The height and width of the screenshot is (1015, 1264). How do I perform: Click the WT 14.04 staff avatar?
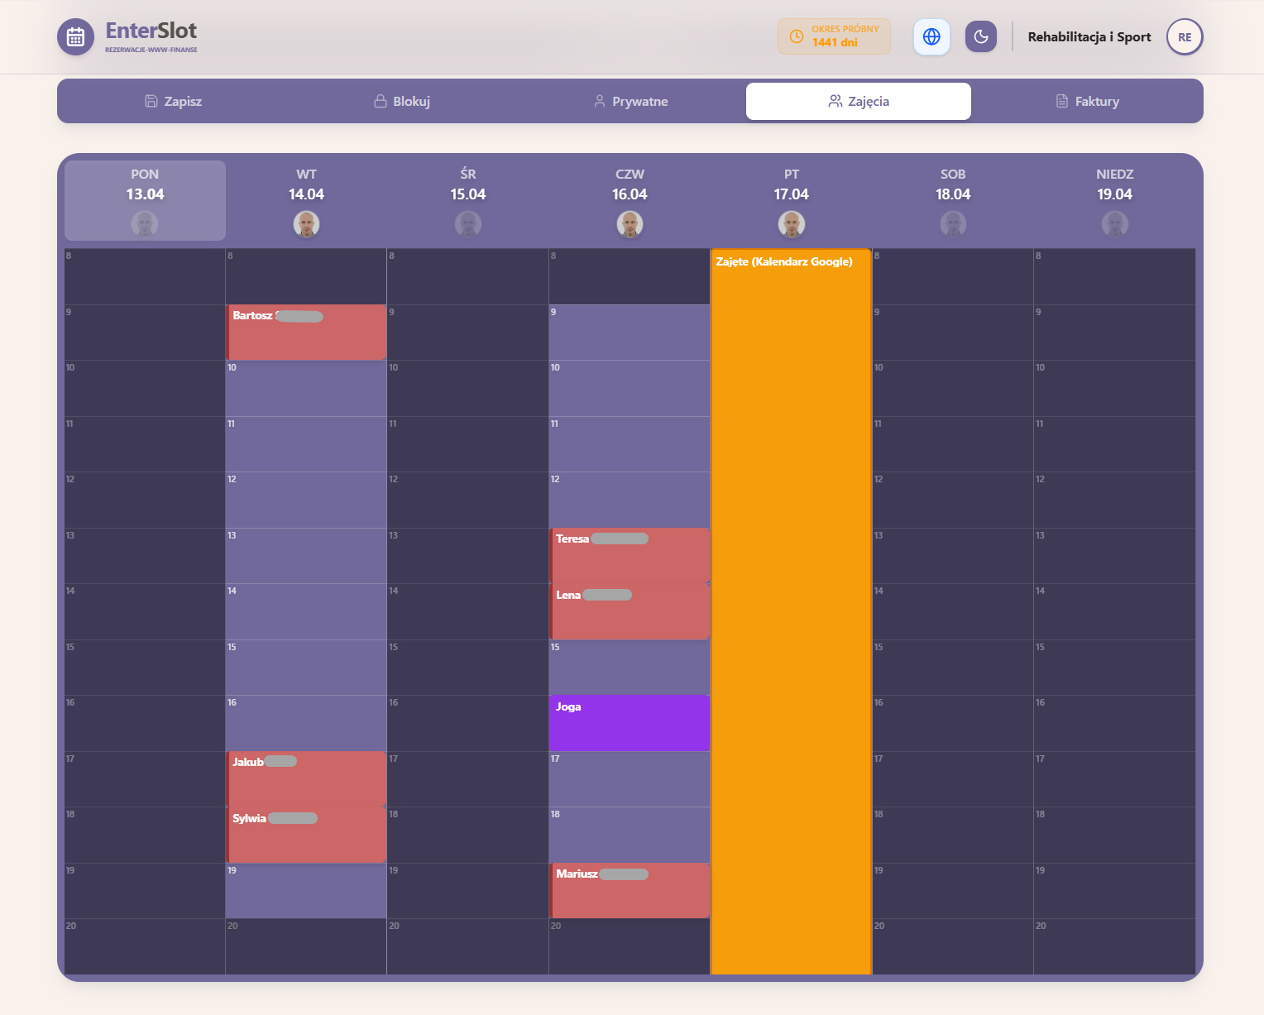tap(306, 224)
